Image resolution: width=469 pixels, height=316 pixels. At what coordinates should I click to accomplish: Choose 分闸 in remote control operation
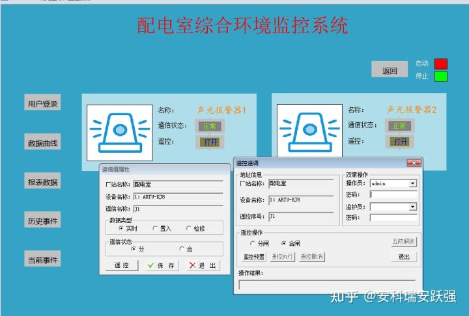[253, 243]
